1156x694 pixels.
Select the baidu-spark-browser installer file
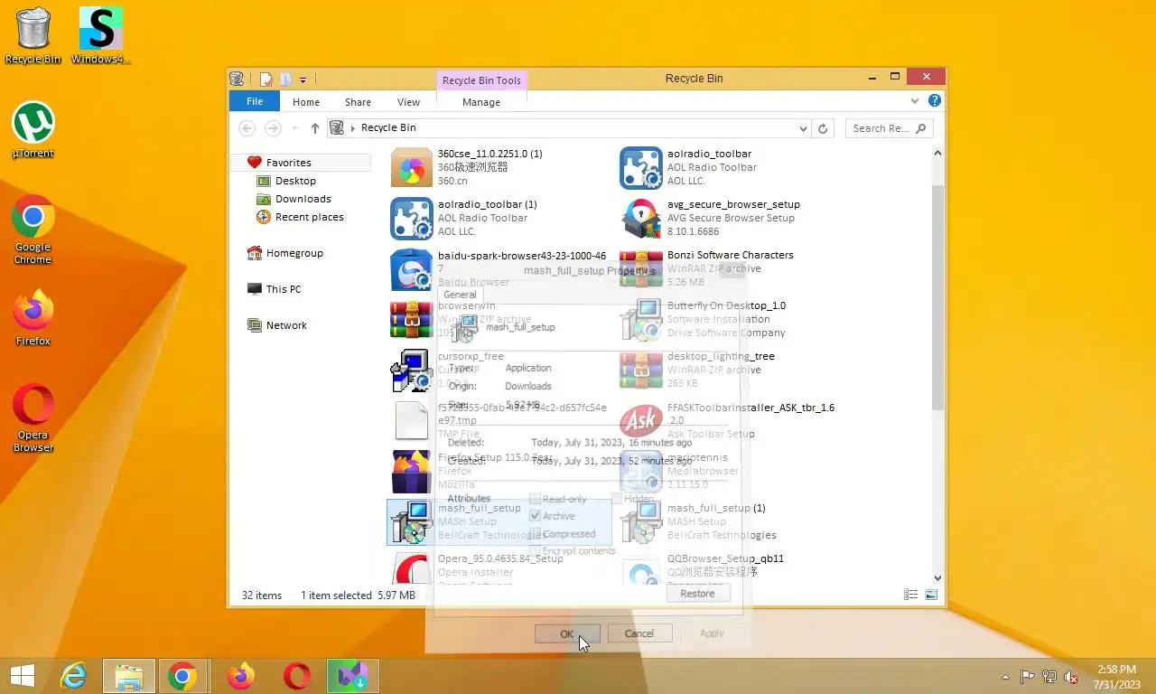coord(499,268)
